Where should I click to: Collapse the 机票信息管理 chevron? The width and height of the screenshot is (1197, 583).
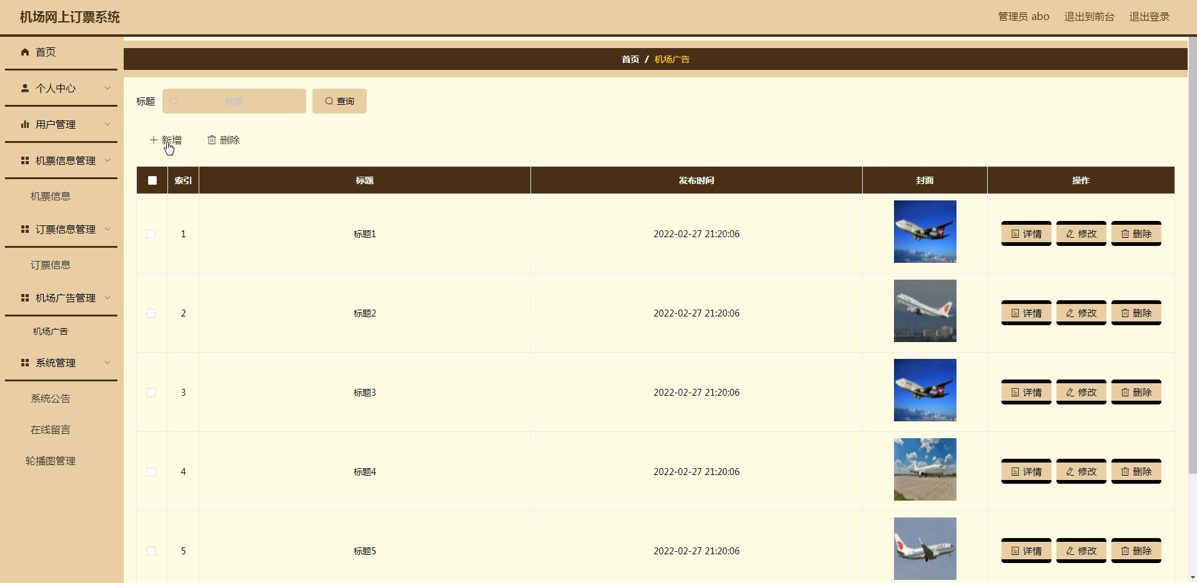tap(107, 160)
